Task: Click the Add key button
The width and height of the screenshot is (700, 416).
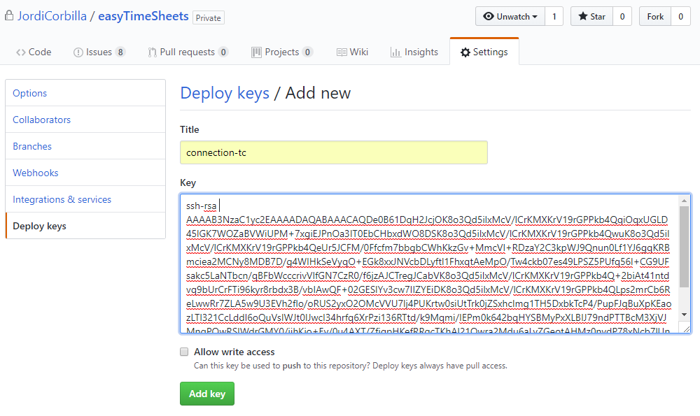Action: click(x=207, y=394)
